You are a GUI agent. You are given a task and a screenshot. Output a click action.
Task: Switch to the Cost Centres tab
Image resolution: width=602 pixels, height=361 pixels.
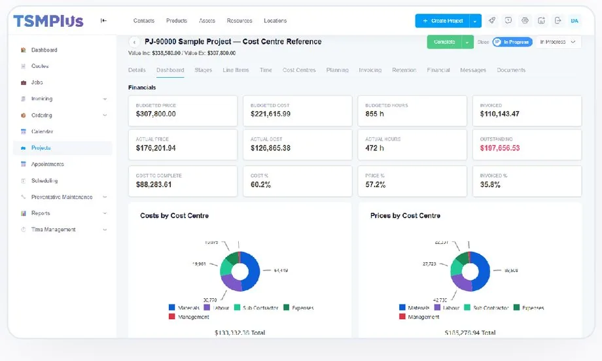tap(299, 70)
